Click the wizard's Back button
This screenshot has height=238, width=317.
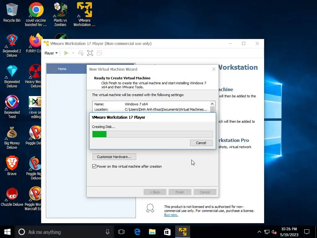pos(155,192)
